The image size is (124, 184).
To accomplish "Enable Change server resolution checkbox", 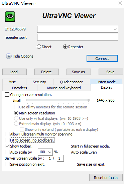I will pyautogui.click(x=7, y=95).
